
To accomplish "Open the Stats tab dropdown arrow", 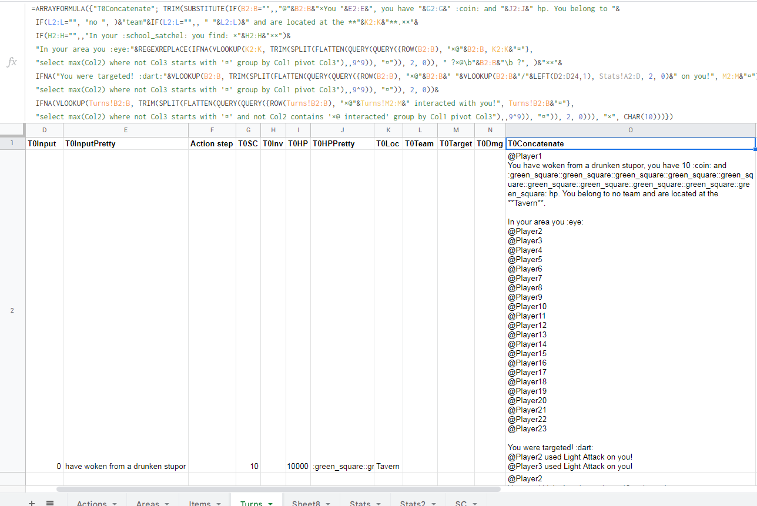I will (378, 504).
